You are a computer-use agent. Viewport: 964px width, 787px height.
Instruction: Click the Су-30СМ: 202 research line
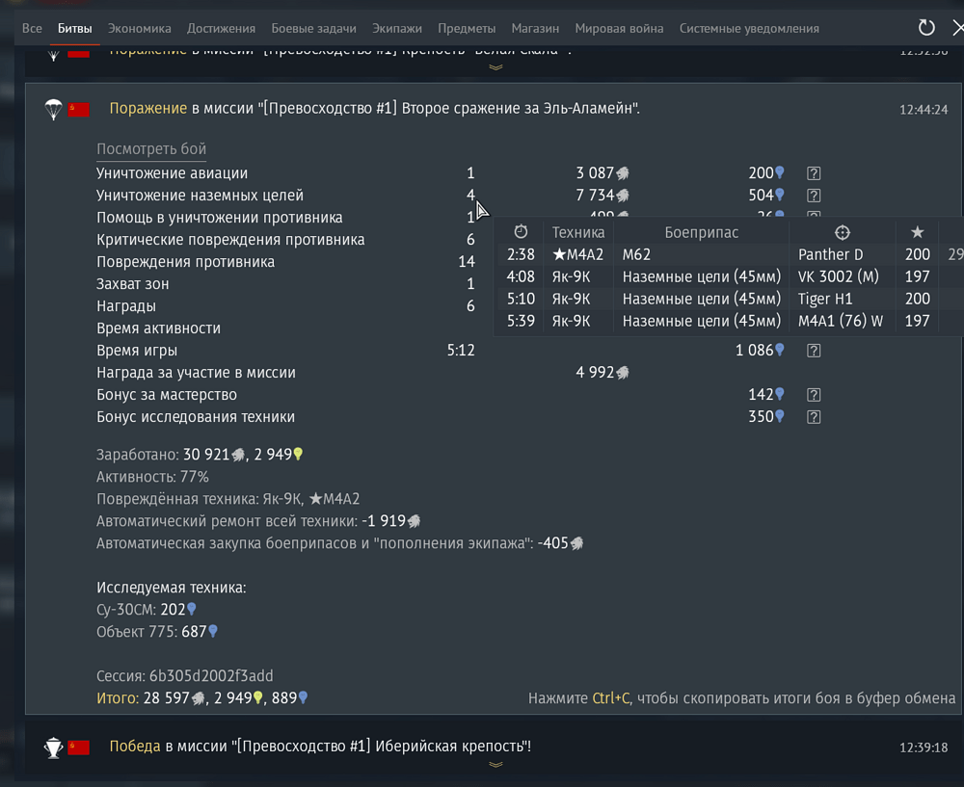pos(147,610)
